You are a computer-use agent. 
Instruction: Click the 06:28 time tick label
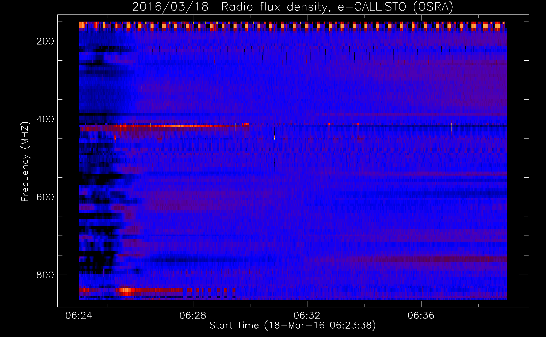tap(193, 316)
